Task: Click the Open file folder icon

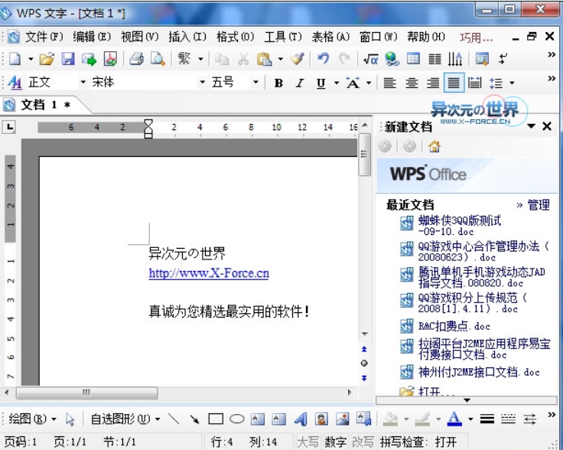Action: pos(47,59)
